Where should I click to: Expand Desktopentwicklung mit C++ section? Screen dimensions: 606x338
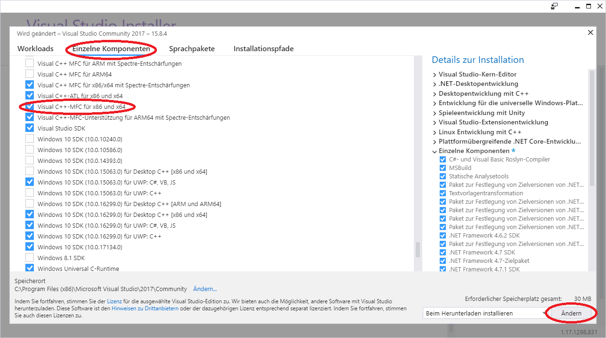click(435, 93)
